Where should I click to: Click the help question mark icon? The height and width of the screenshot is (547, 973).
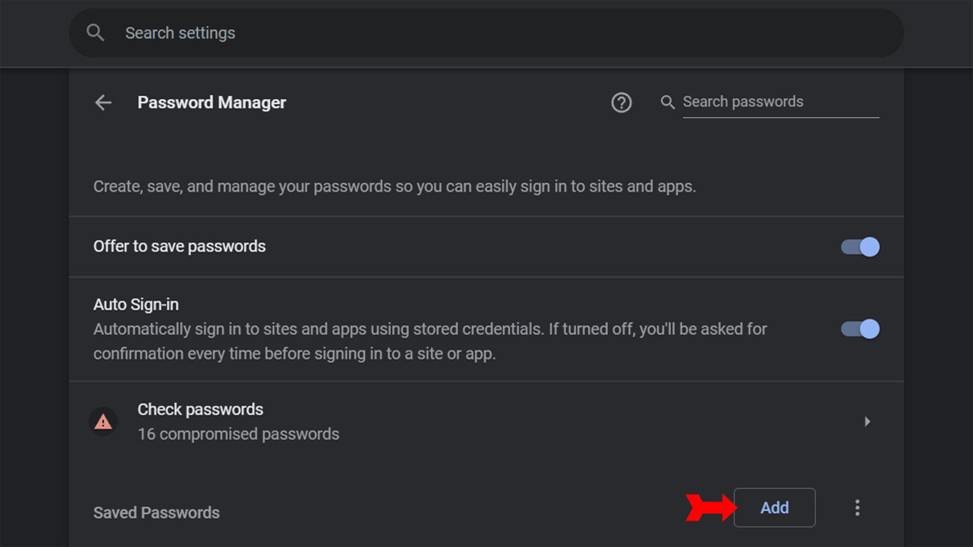tap(621, 101)
